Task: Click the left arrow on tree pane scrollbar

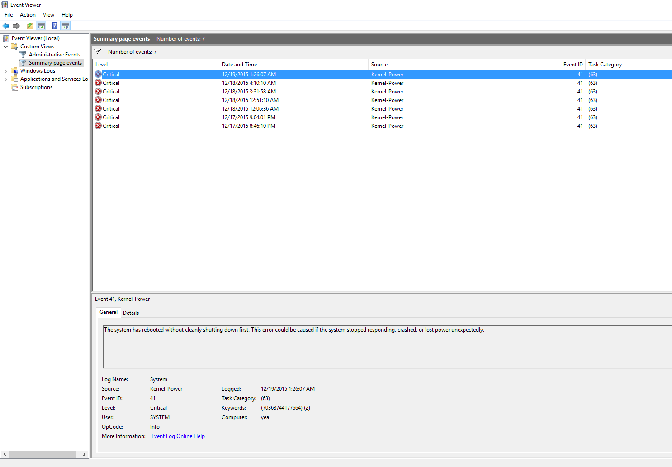Action: click(5, 454)
